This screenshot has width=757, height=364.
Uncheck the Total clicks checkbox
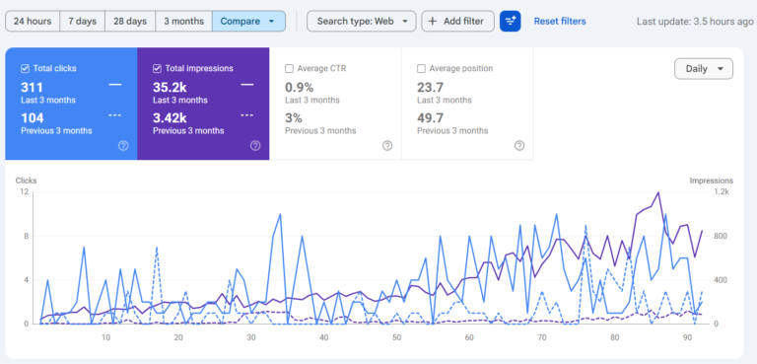(25, 69)
